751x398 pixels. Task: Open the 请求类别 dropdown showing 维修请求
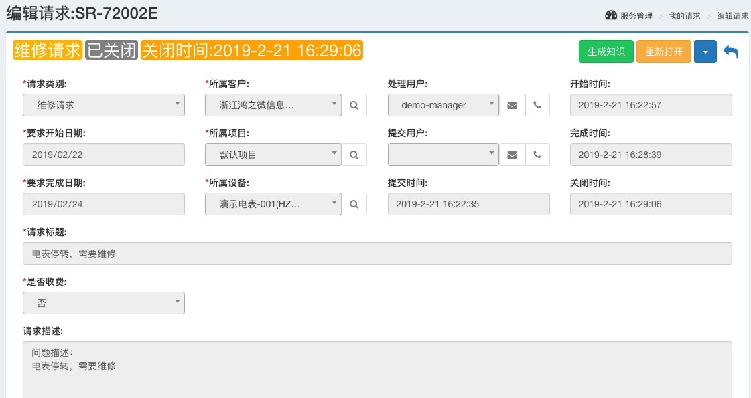tap(103, 105)
